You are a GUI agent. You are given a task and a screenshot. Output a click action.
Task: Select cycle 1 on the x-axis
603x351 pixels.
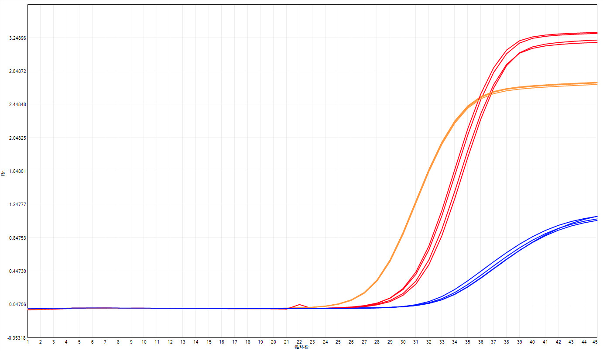[x=28, y=342]
